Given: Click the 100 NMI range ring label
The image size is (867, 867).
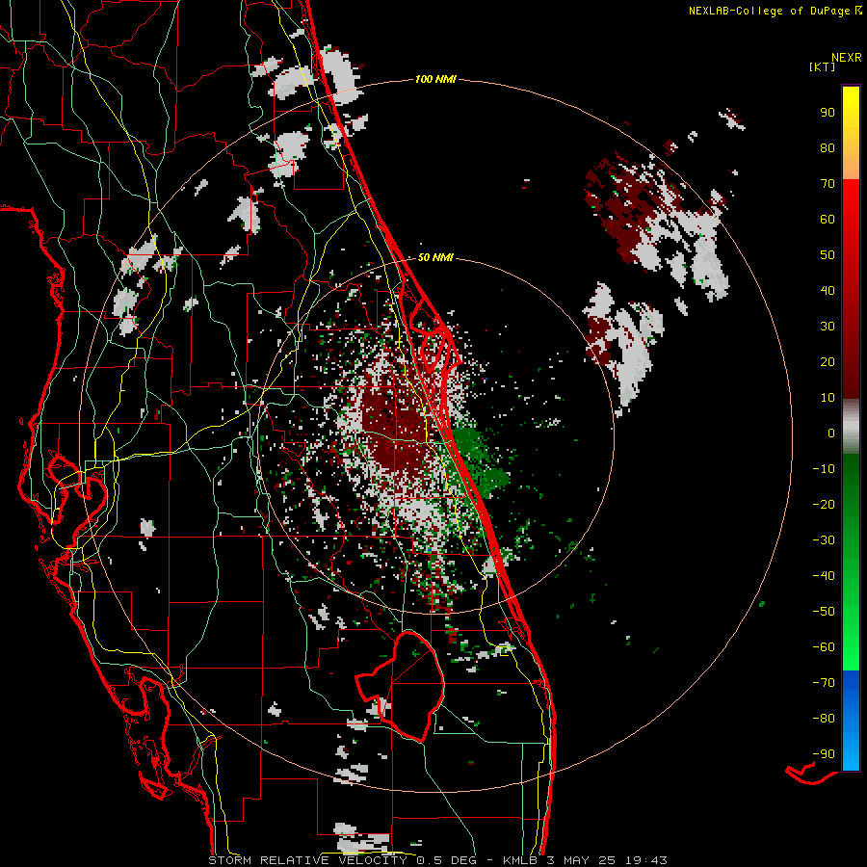Looking at the screenshot, I should click(435, 79).
